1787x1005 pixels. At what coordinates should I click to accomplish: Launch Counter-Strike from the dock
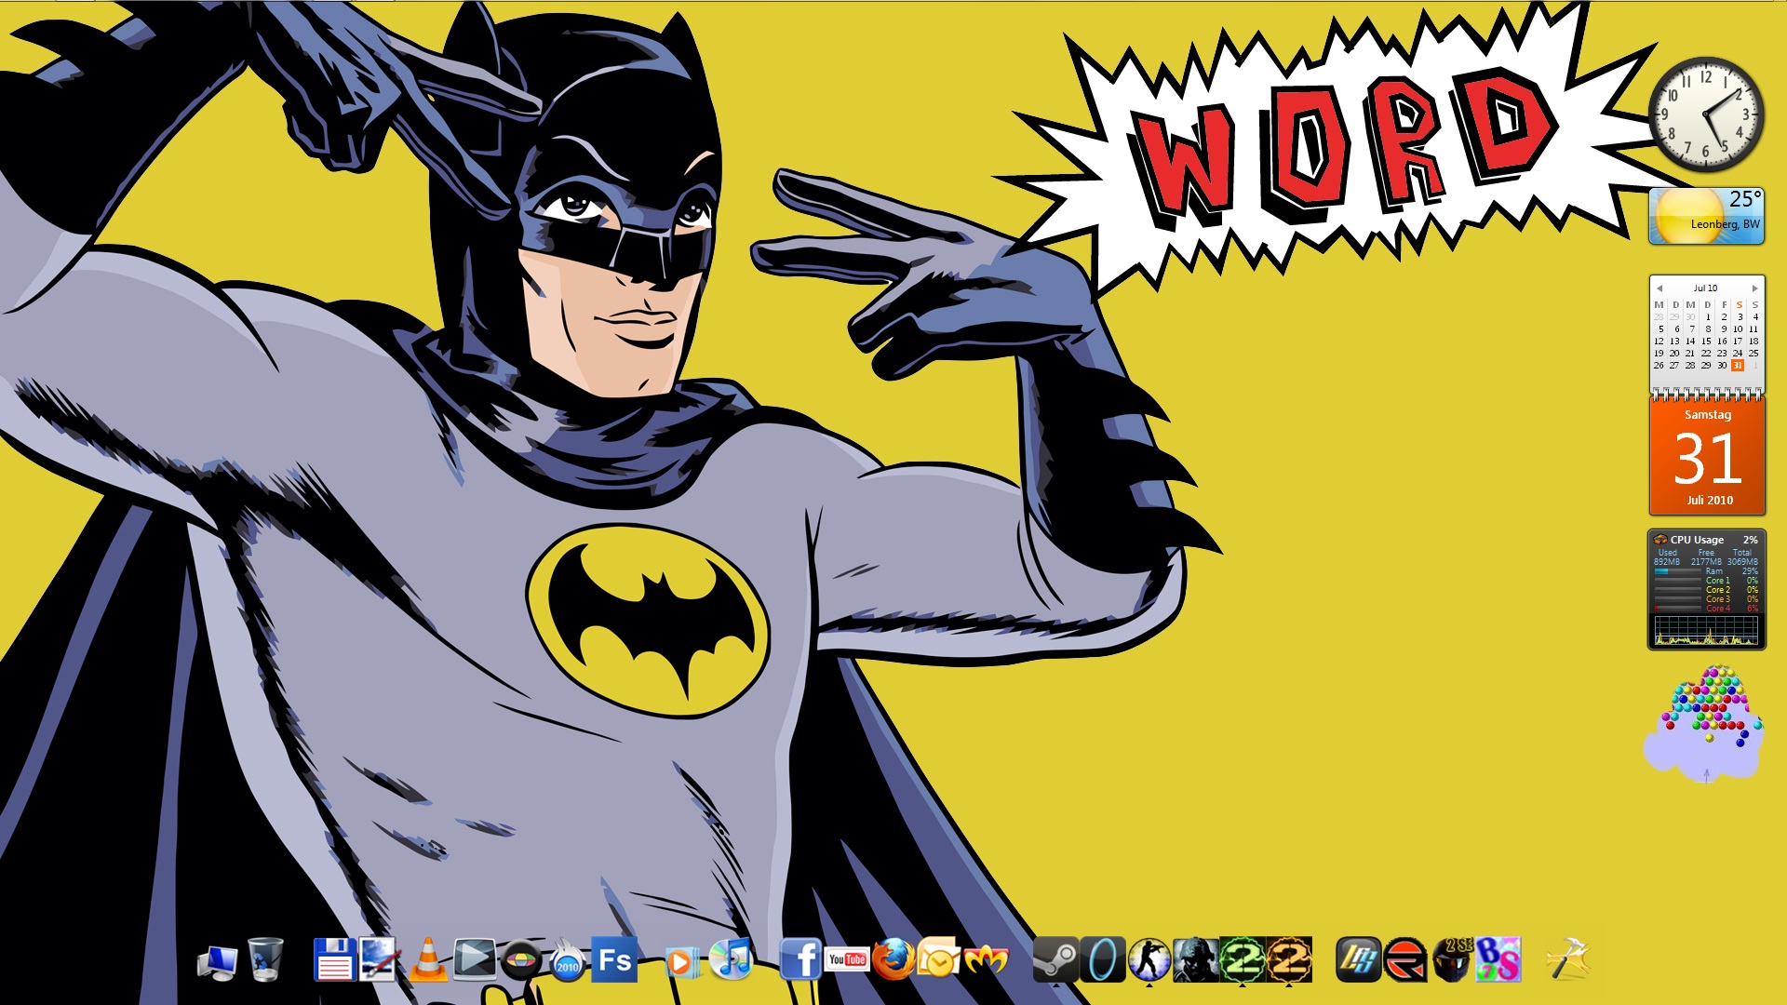pyautogui.click(x=1149, y=960)
